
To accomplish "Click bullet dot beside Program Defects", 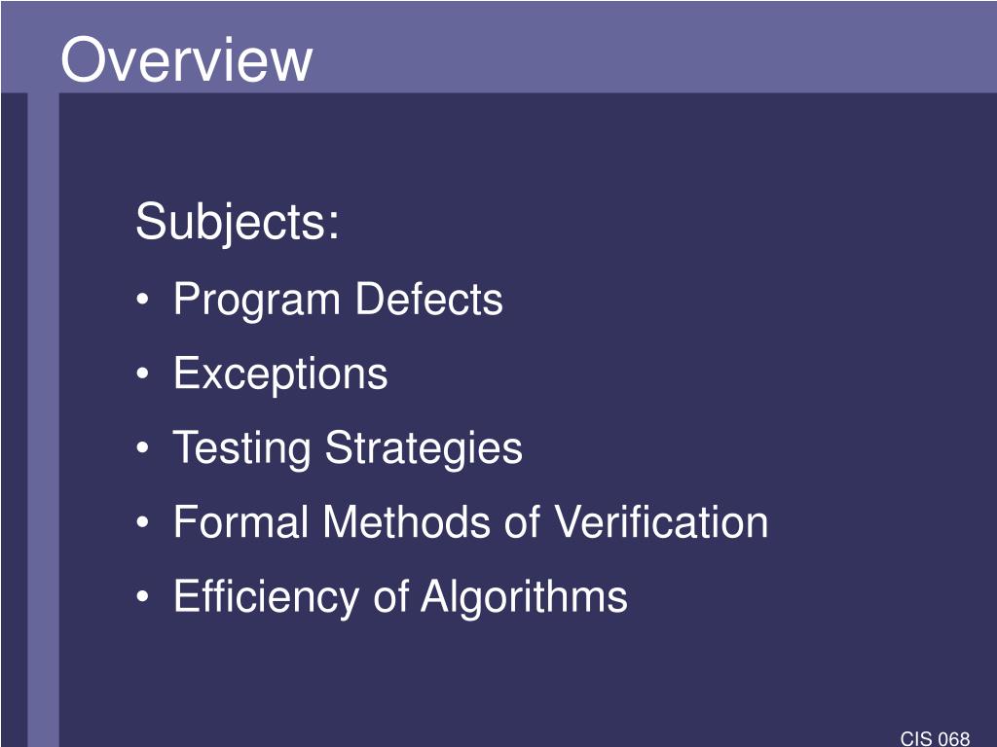I will tap(142, 300).
